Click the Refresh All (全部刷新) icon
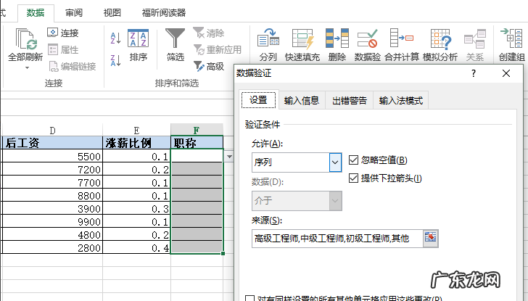 point(25,40)
